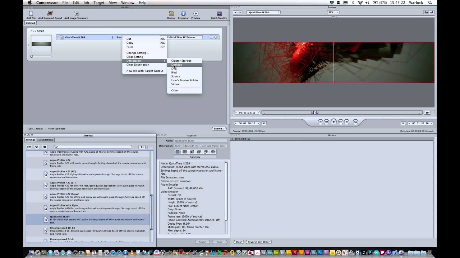Click the Clear button in History

pos(239,242)
